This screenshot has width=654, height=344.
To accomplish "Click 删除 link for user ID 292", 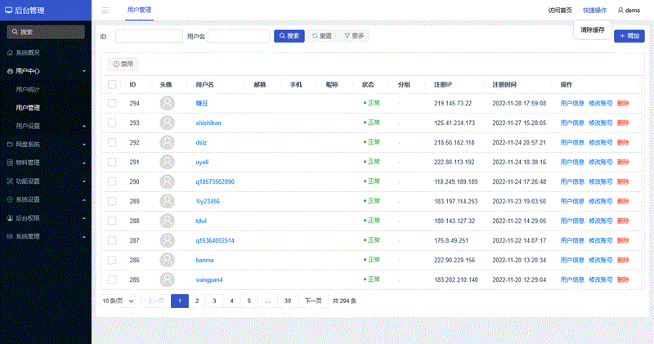I will (623, 142).
